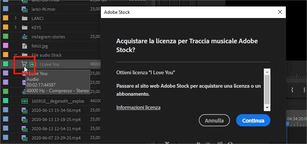Select the instagram-stories sequence icon
Screen dimensions: 307x144
[x=25, y=37]
